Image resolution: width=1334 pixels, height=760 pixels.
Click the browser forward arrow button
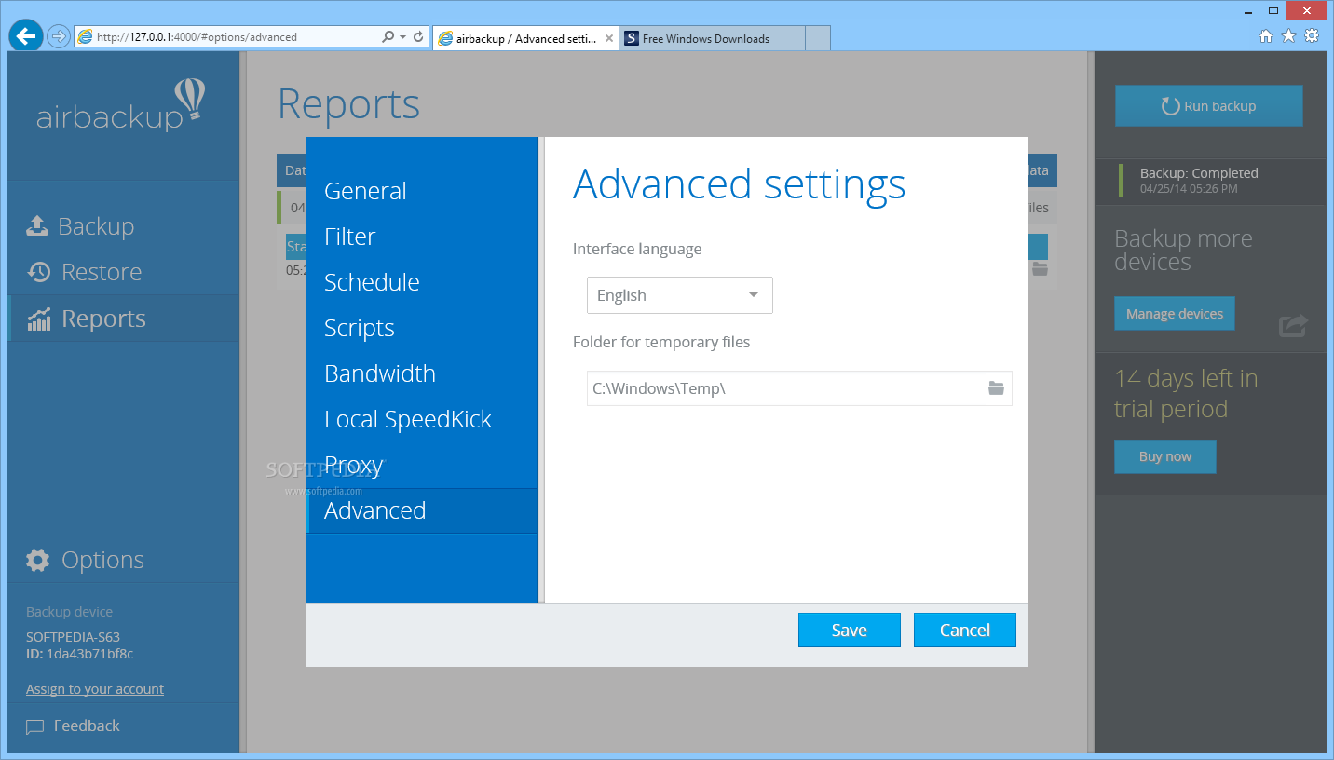58,37
